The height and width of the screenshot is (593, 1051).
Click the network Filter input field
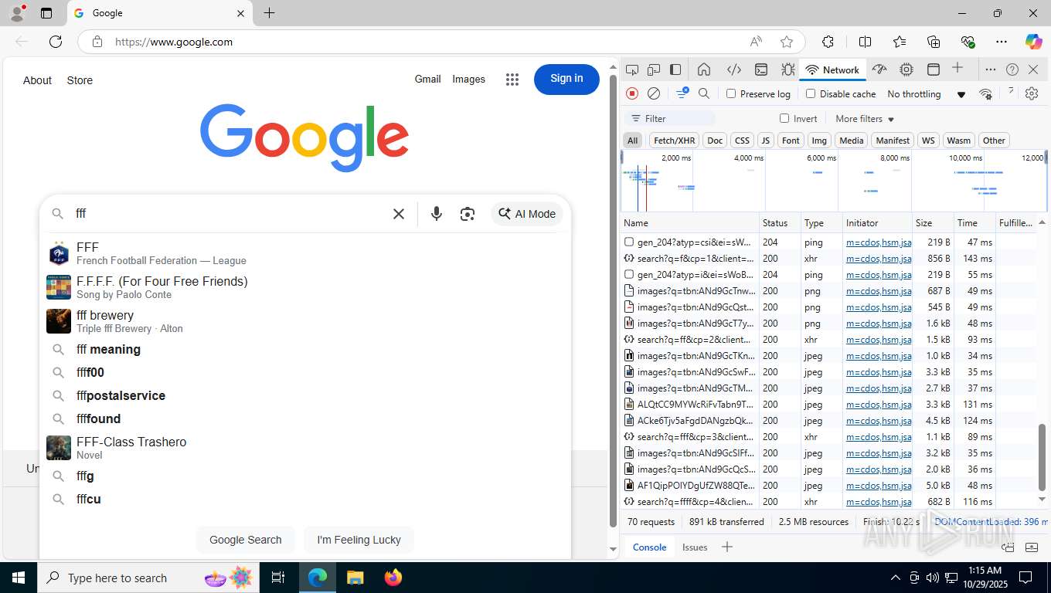pos(669,119)
